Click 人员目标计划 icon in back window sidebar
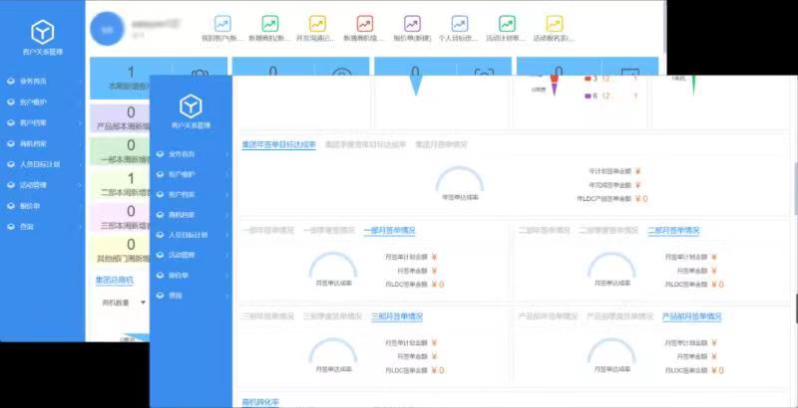The width and height of the screenshot is (798, 408). (11, 164)
